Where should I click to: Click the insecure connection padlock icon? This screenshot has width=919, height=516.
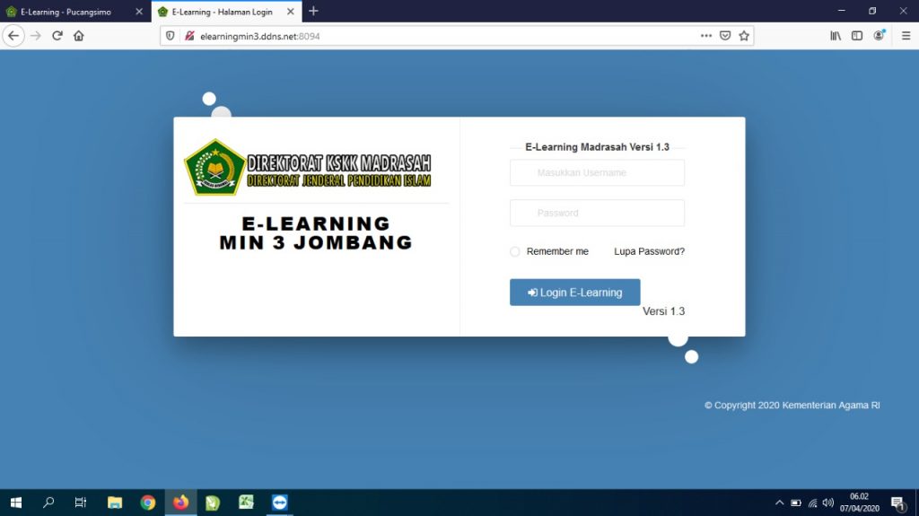[189, 36]
